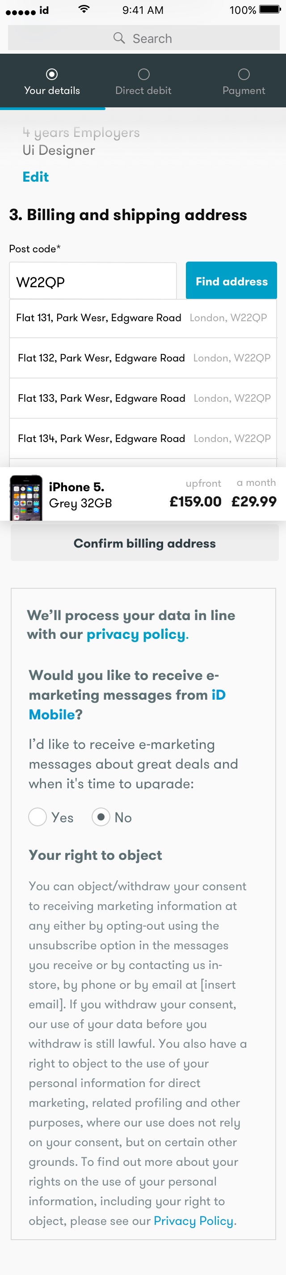This screenshot has width=286, height=1275.
Task: Pick Flat 134, Park Wesr address
Action: [143, 438]
